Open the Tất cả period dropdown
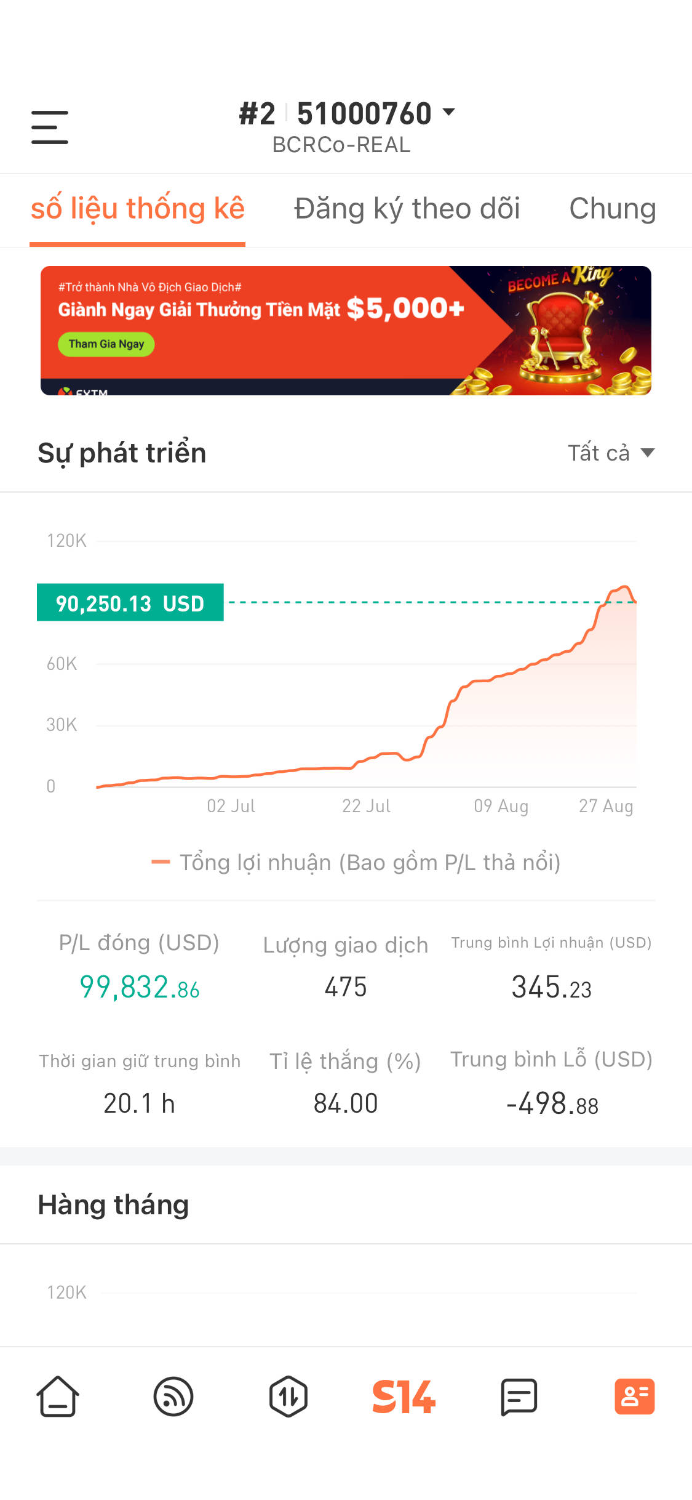Screen dimensions: 692x1500 [x=610, y=453]
